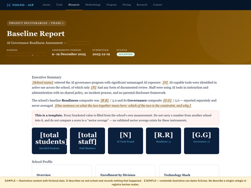Click the School Profile heading
This screenshot has height=188, width=251.
(42, 162)
